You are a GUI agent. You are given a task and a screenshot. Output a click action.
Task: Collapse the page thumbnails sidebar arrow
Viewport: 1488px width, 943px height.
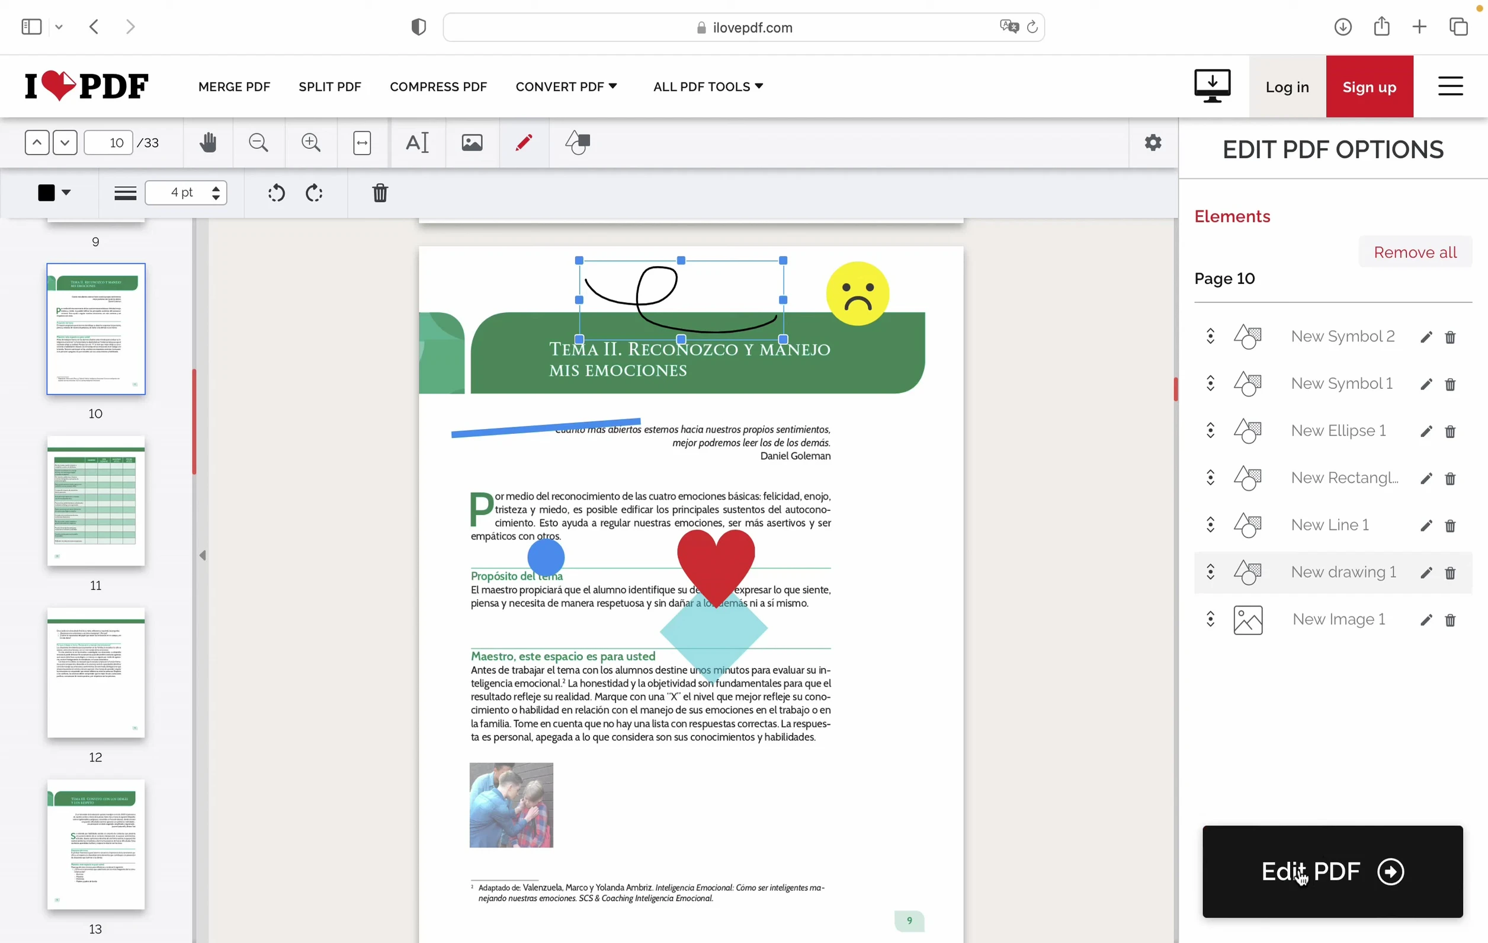(203, 555)
